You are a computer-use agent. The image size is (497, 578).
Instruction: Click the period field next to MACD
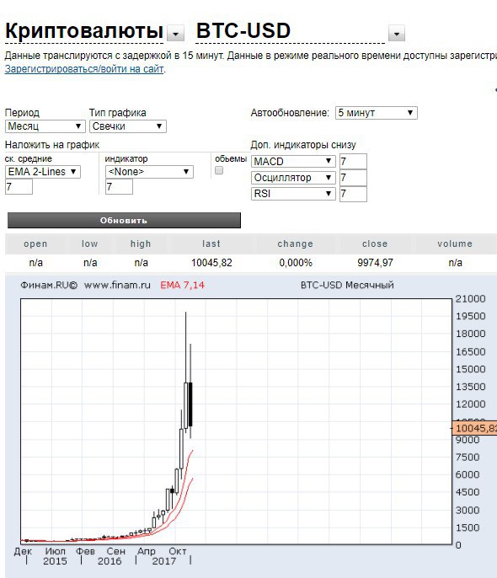coord(353,162)
